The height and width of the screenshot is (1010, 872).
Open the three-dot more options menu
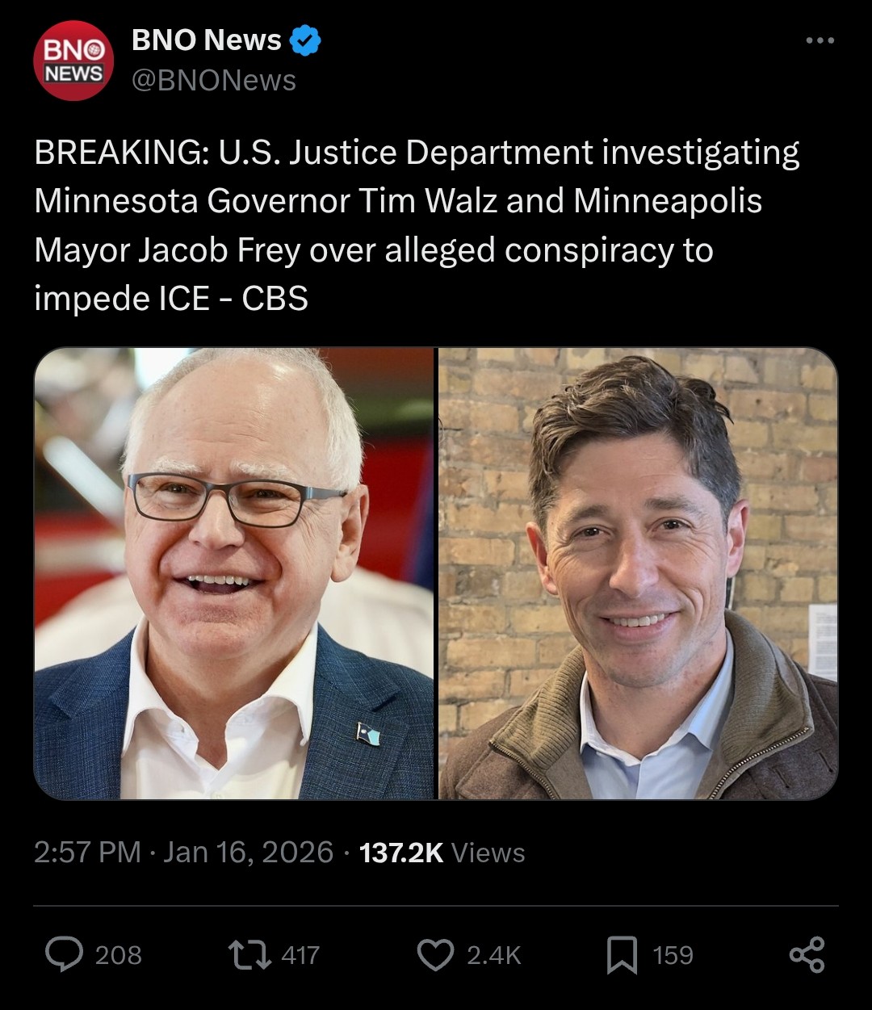click(x=820, y=40)
